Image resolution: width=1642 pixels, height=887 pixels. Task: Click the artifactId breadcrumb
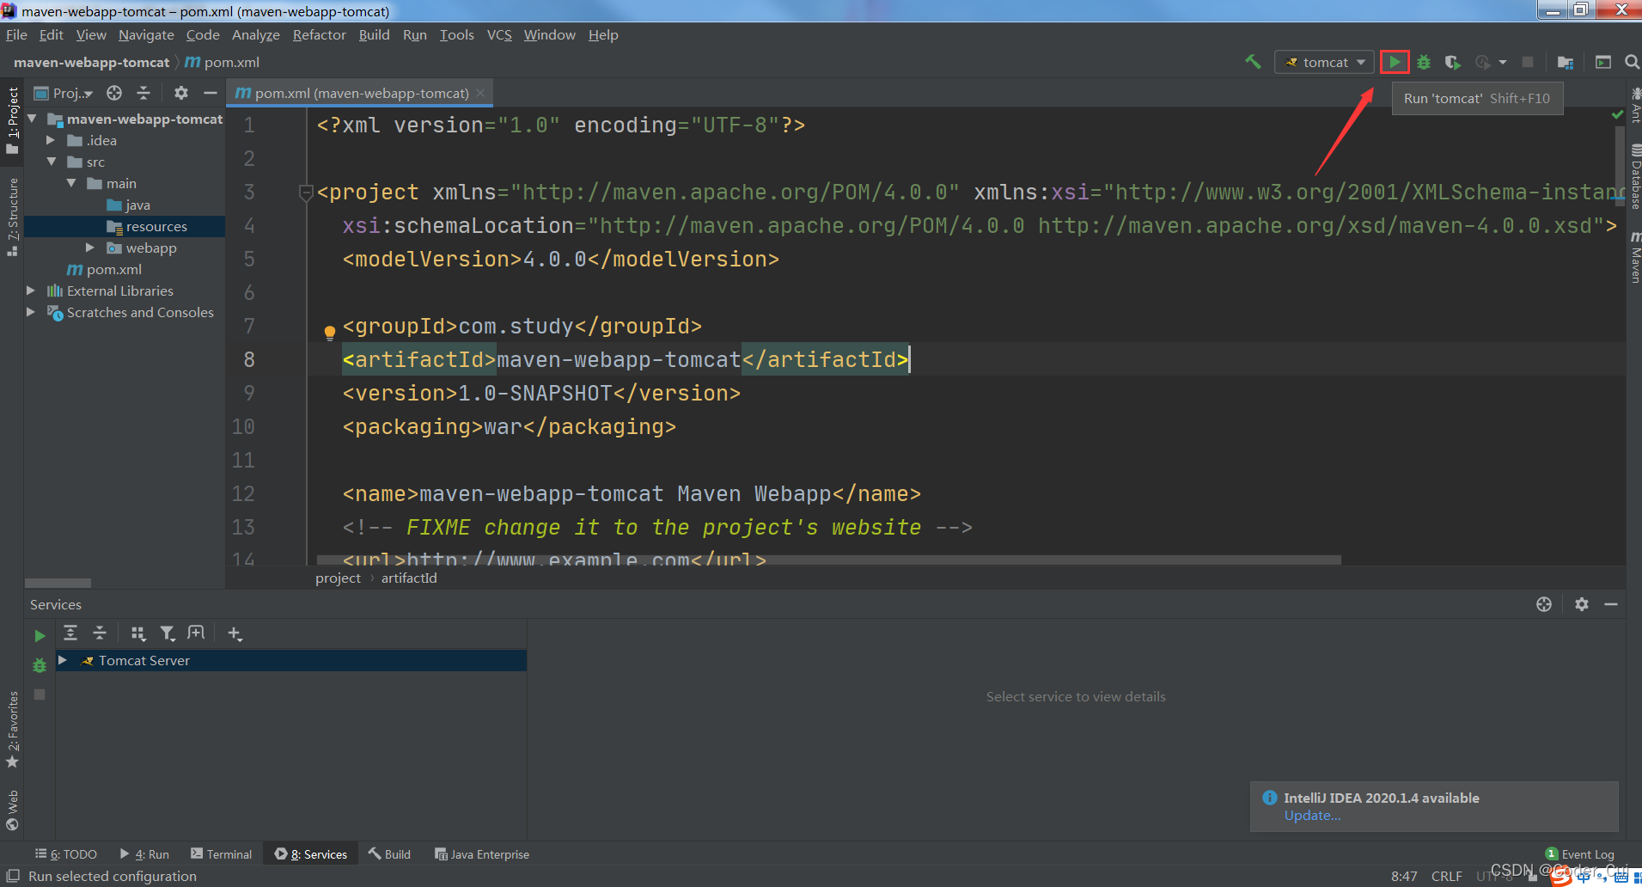coord(409,578)
